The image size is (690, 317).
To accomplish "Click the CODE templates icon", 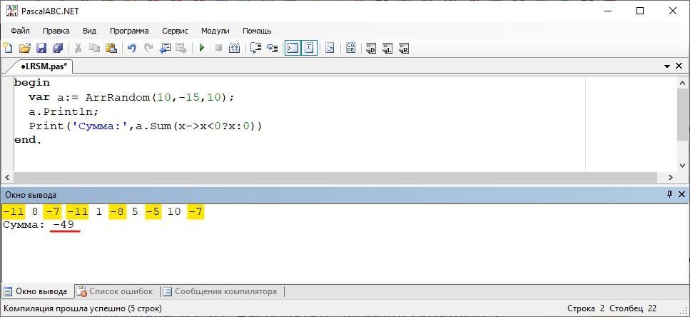I will click(351, 48).
